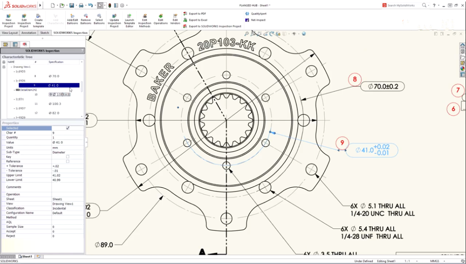Open the View Layout tab
The height and width of the screenshot is (264, 466).
click(x=10, y=33)
